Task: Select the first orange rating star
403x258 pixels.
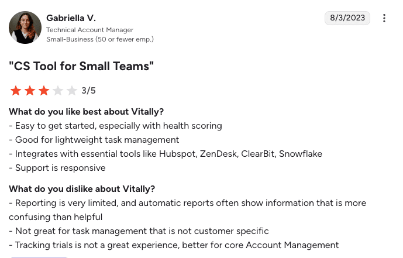Action: [x=16, y=91]
